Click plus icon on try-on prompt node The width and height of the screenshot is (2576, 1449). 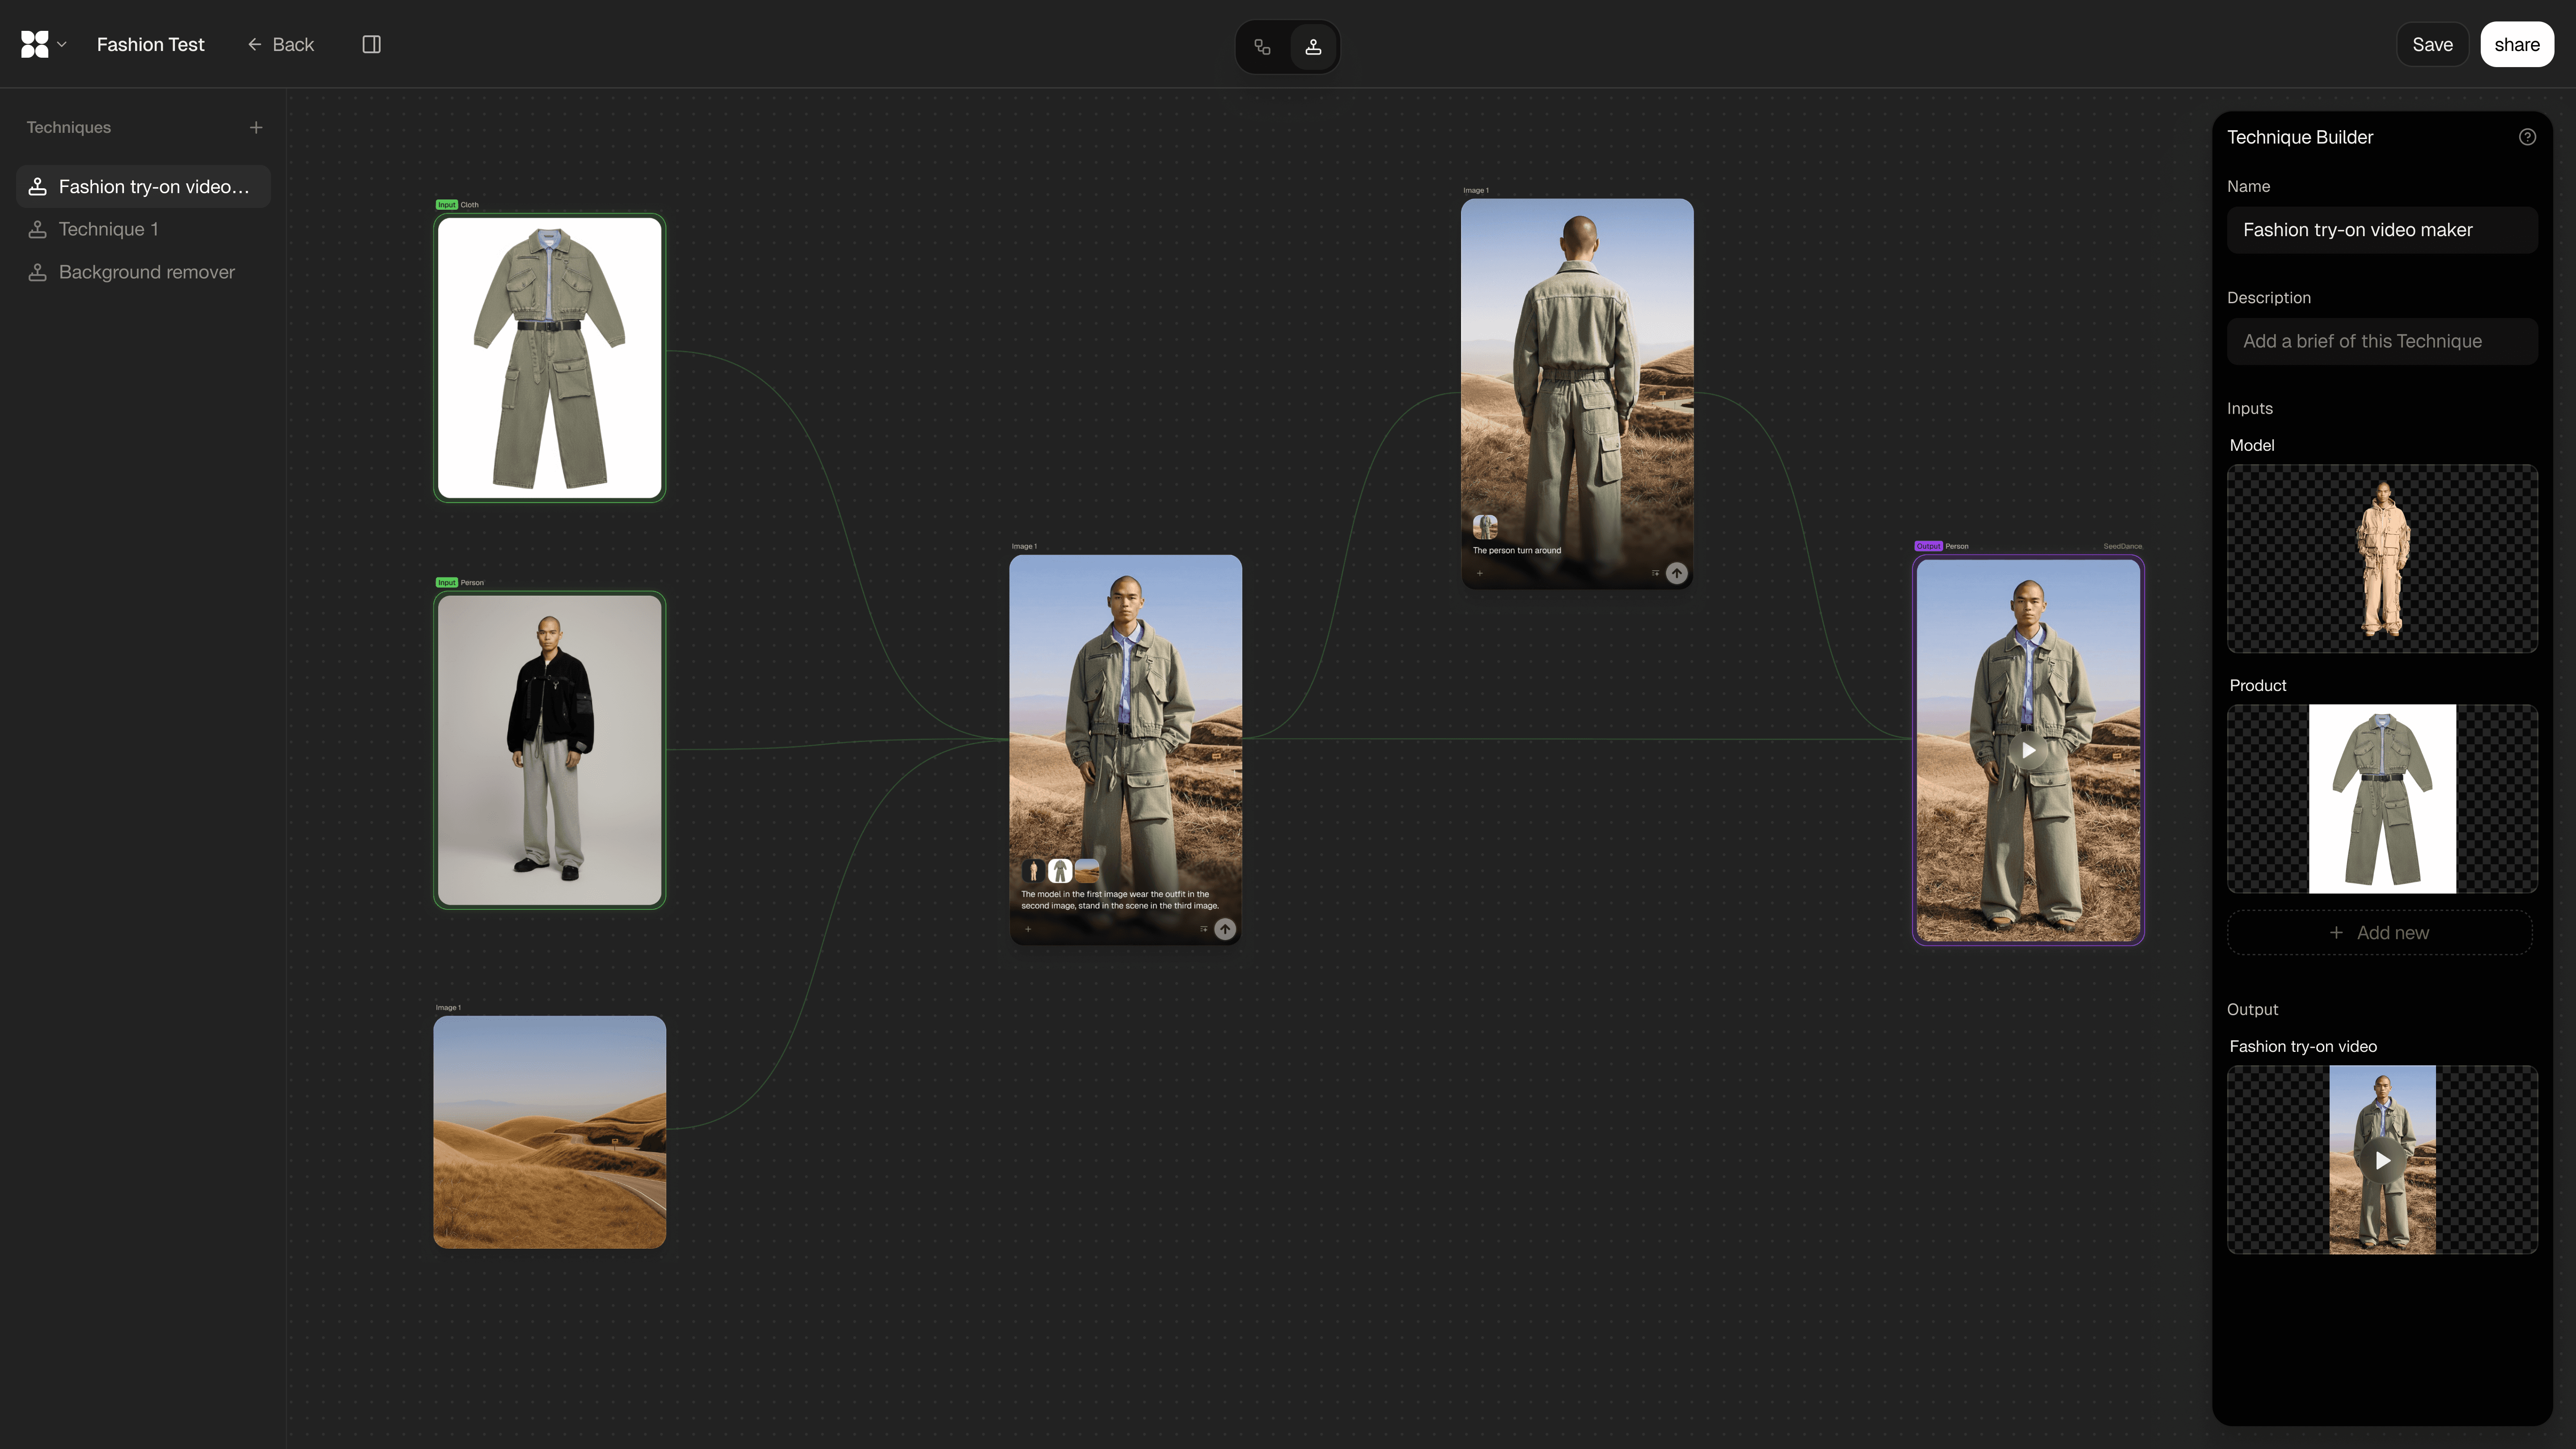coord(1028,929)
